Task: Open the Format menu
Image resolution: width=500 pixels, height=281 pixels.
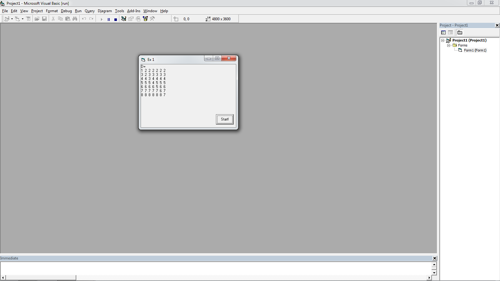Action: pos(52,11)
